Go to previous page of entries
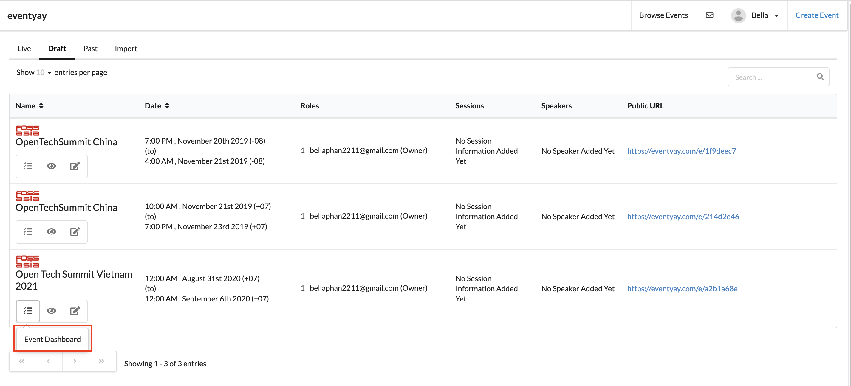 (49, 362)
